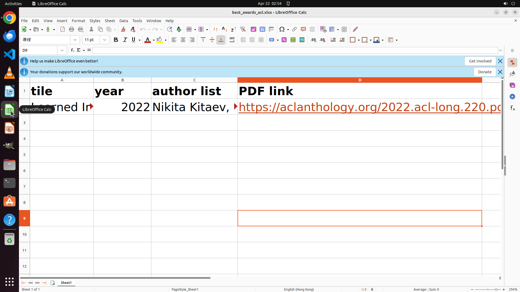Viewport: 520px width, 292px height.
Task: Toggle Wrap Text for the cell
Action: coord(232,40)
